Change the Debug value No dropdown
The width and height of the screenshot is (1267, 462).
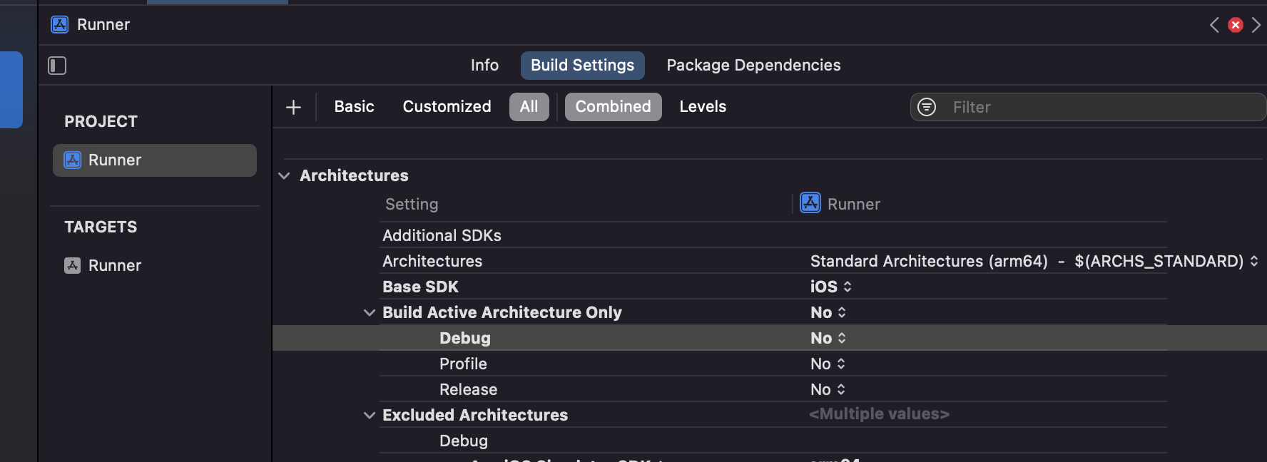[828, 339]
